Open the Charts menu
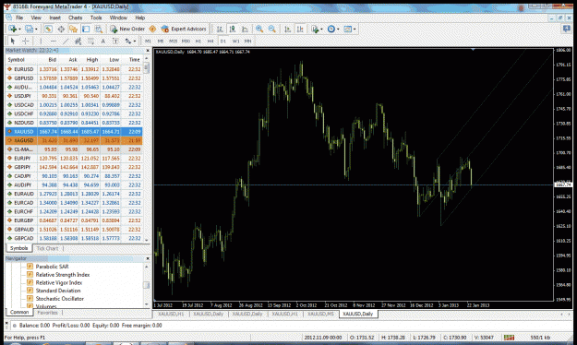This screenshot has width=577, height=345. click(76, 18)
